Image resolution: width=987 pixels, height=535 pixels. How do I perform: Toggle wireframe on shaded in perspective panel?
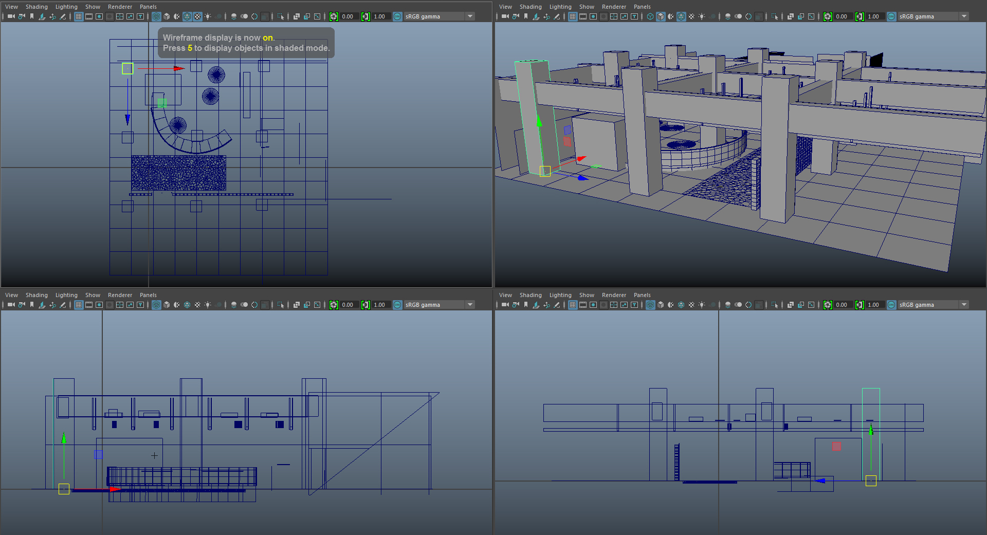pyautogui.click(x=681, y=16)
